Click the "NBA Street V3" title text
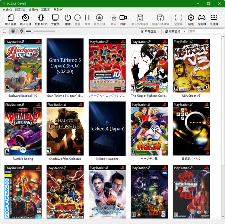This screenshot has width=225, height=224. pyautogui.click(x=191, y=96)
